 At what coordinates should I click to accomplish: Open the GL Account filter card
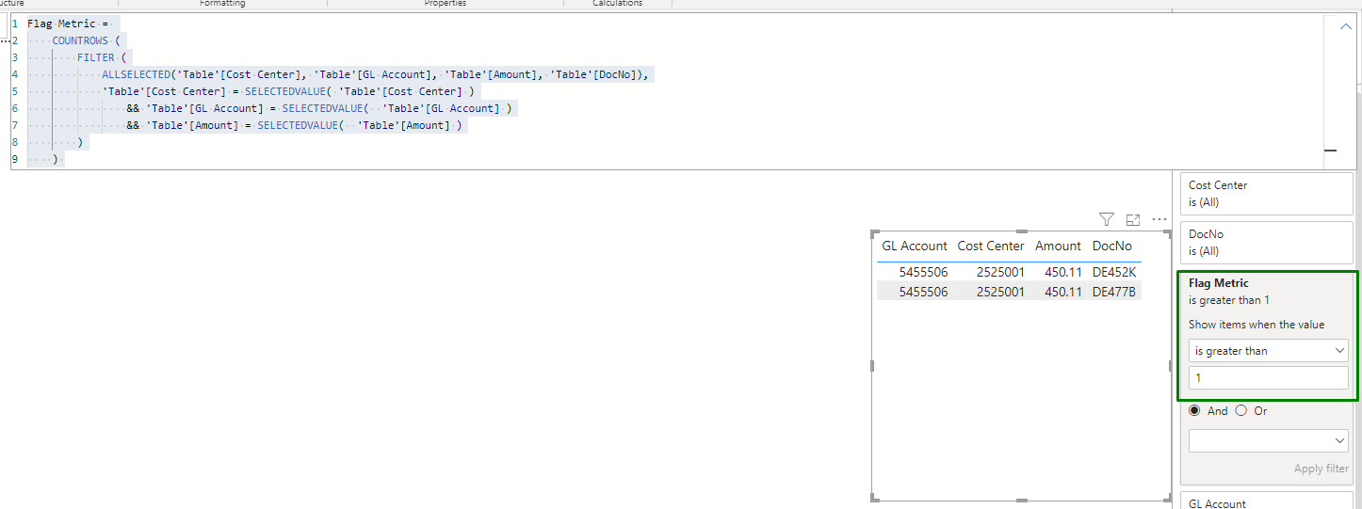tap(1266, 500)
